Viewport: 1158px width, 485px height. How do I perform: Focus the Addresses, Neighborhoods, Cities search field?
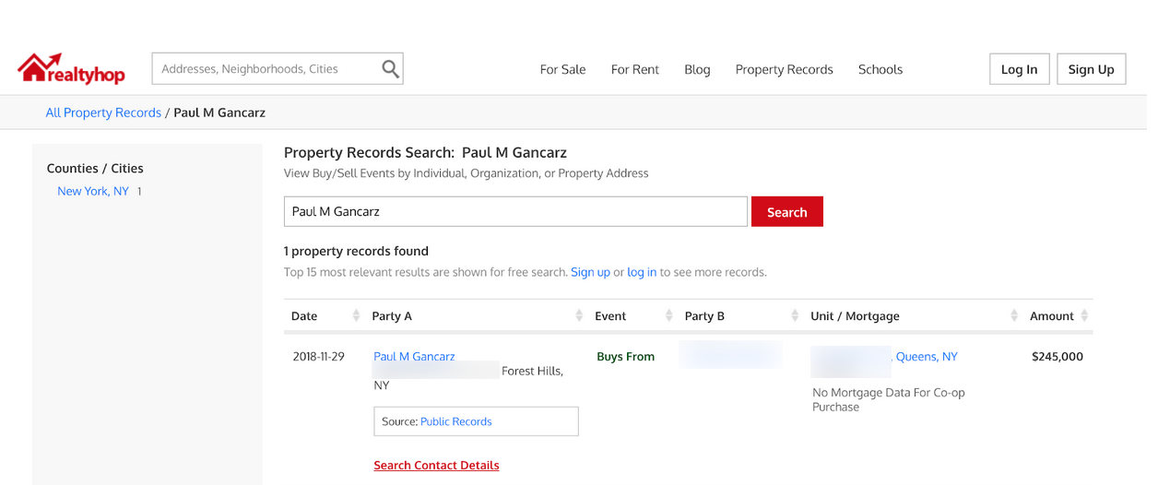click(266, 69)
